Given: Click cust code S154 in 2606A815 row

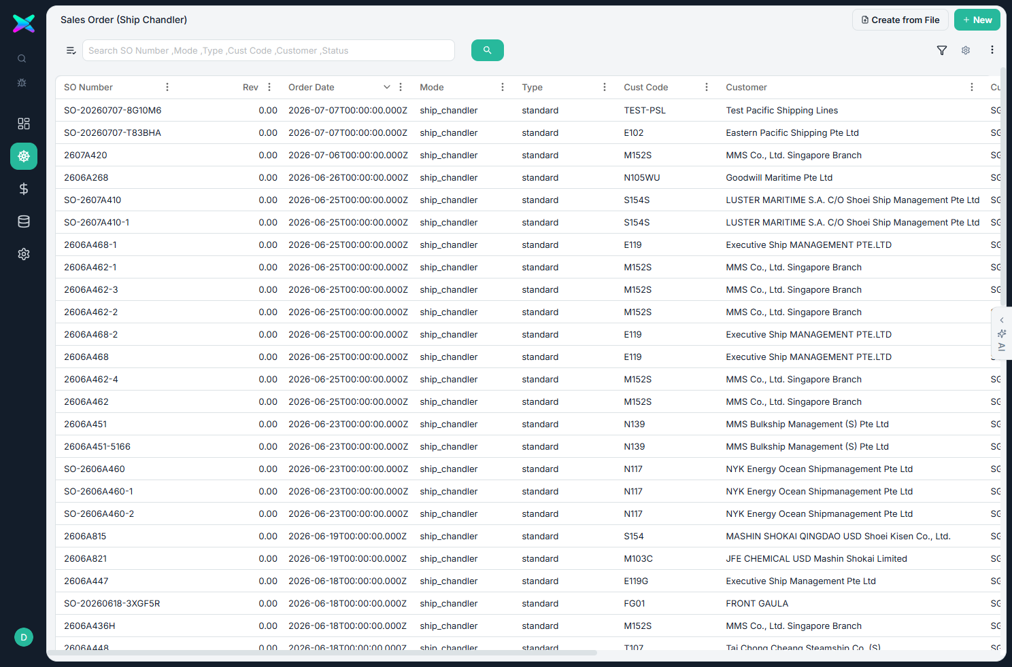Looking at the screenshot, I should 634,536.
